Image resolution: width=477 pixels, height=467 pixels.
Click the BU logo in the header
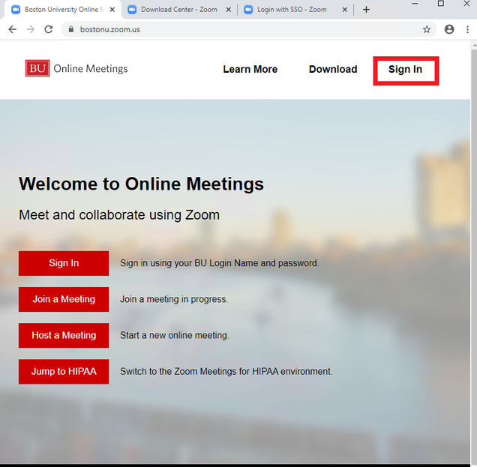(x=37, y=68)
